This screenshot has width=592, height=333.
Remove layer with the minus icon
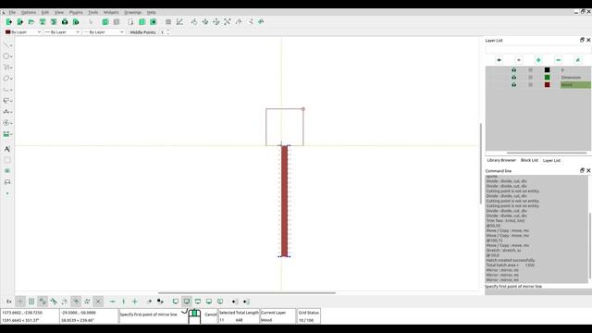tap(558, 60)
